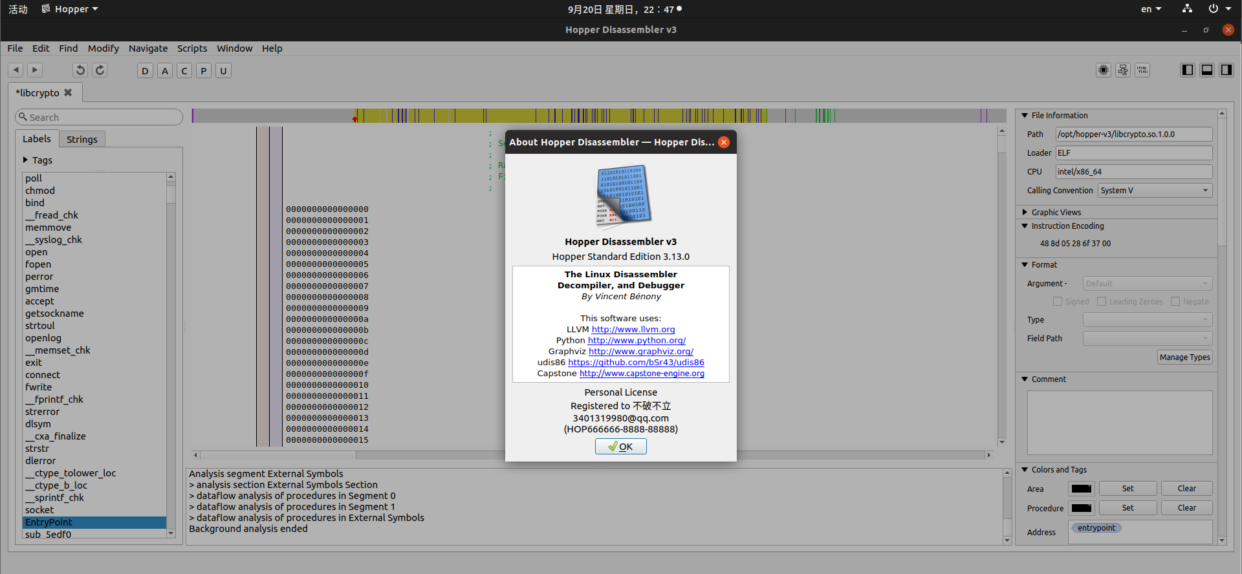This screenshot has width=1242, height=574.
Task: Toggle the bottom log panel icon
Action: tap(1207, 70)
